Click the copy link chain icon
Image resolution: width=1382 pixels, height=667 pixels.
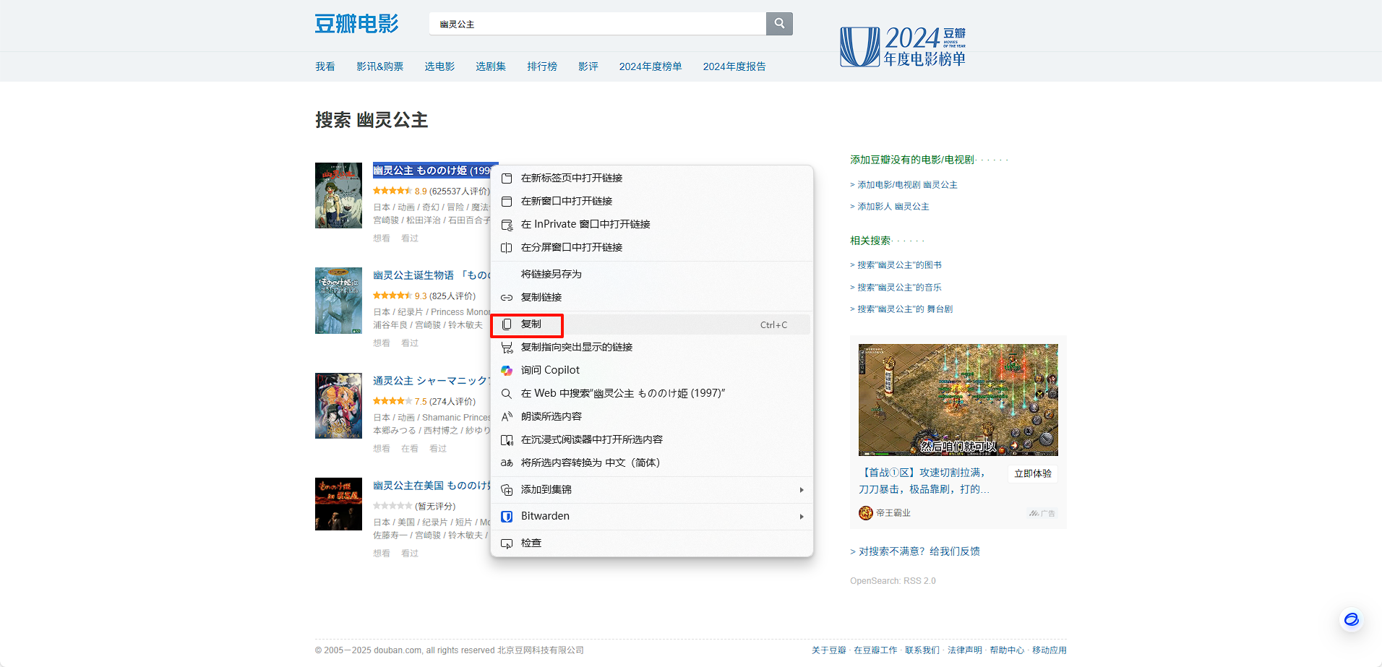point(507,298)
